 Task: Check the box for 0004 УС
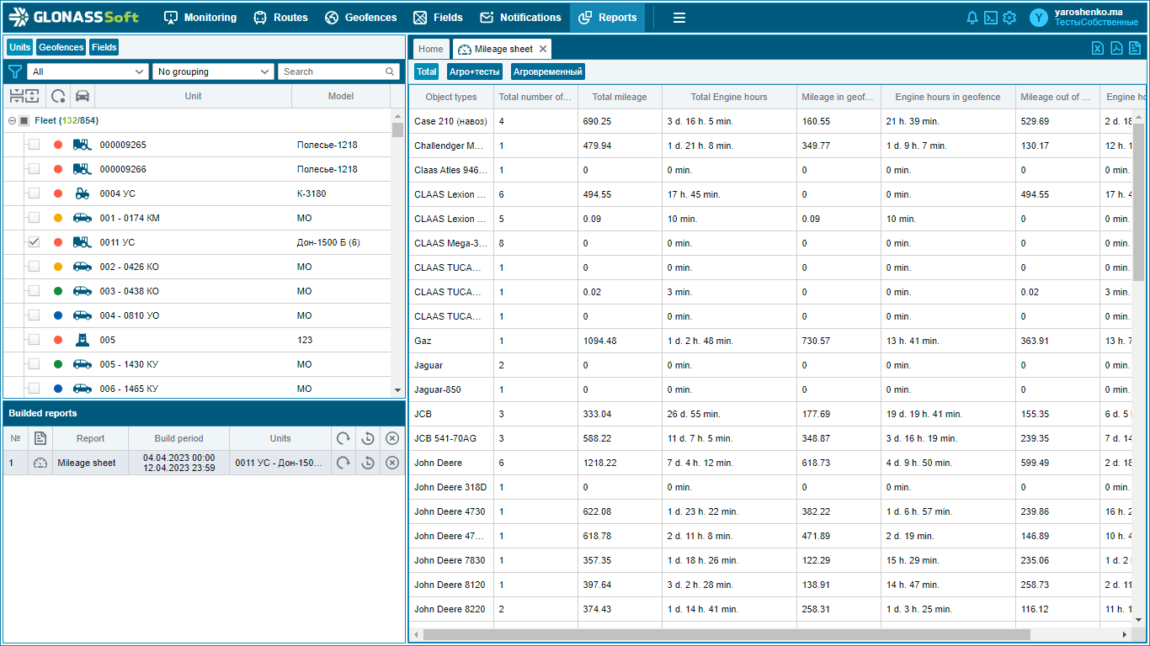pyautogui.click(x=34, y=193)
